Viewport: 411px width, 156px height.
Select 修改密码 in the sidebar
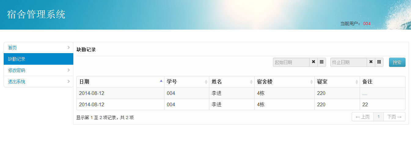[x=17, y=70]
